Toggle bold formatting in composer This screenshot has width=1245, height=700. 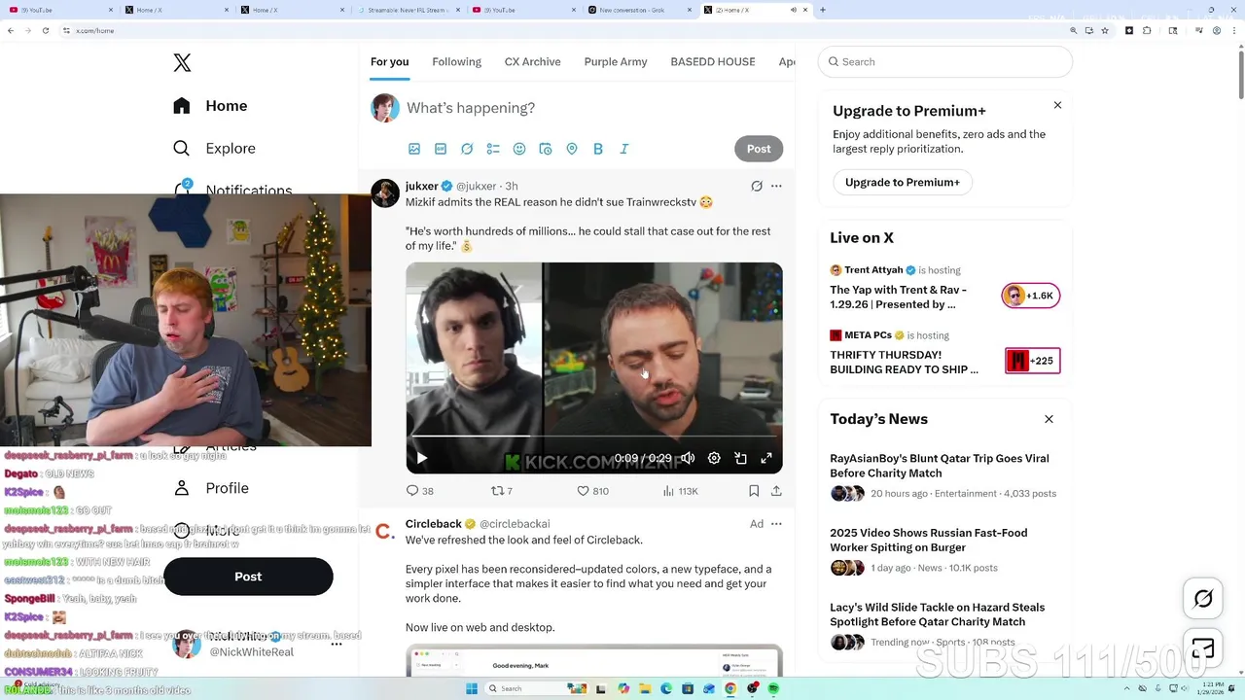click(598, 149)
